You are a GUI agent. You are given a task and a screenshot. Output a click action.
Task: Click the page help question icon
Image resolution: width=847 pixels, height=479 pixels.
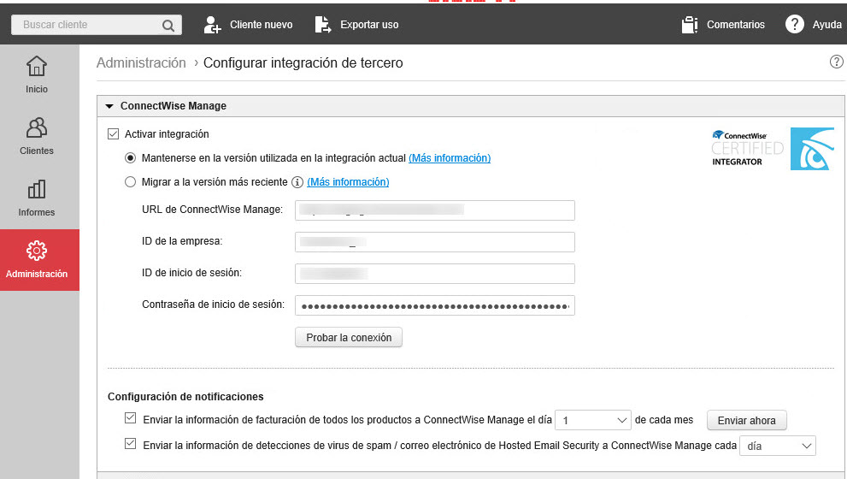(x=836, y=62)
